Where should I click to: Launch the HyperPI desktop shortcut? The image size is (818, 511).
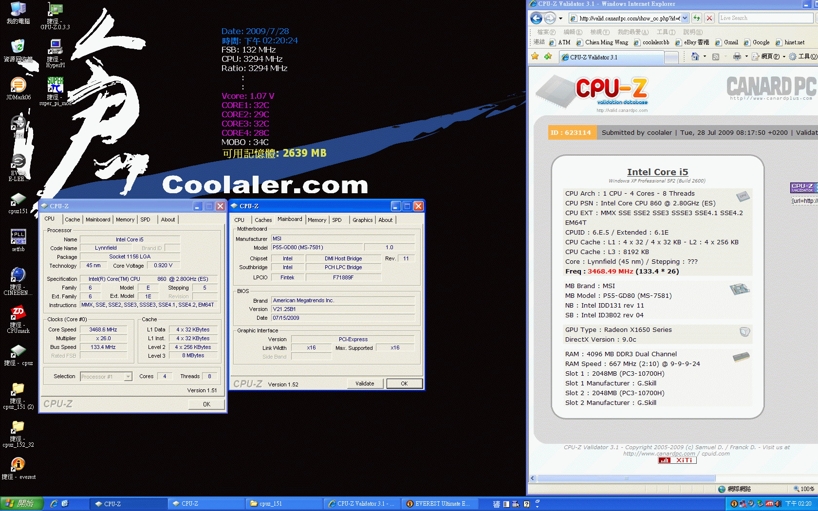55,54
